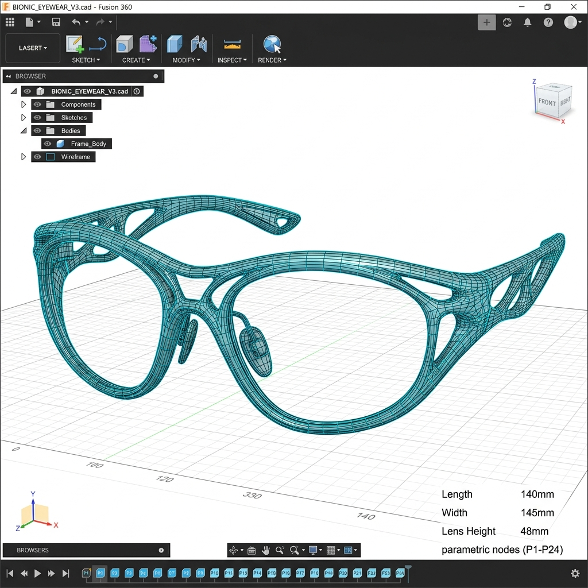Screen dimensions: 588x588
Task: Select timeline feature P14
Action: (x=257, y=573)
